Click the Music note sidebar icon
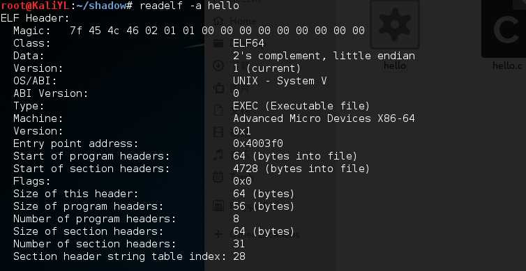Image resolution: width=526 pixels, height=271 pixels. coord(218,155)
